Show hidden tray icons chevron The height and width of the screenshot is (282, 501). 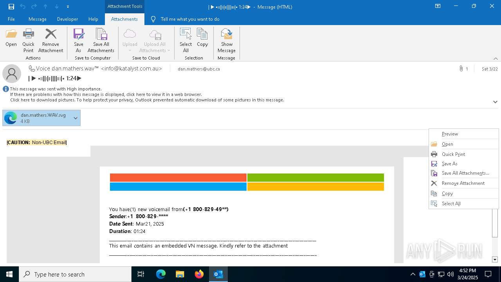tap(413, 274)
